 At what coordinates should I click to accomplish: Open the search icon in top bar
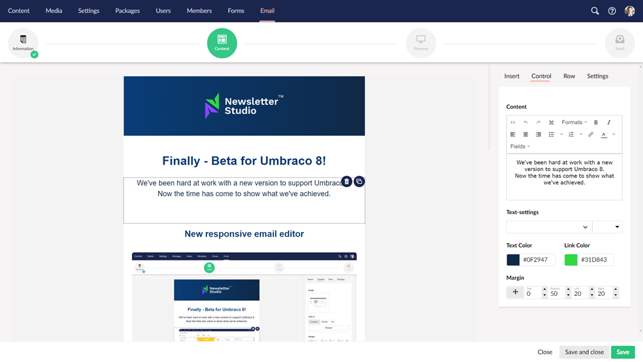tap(595, 11)
